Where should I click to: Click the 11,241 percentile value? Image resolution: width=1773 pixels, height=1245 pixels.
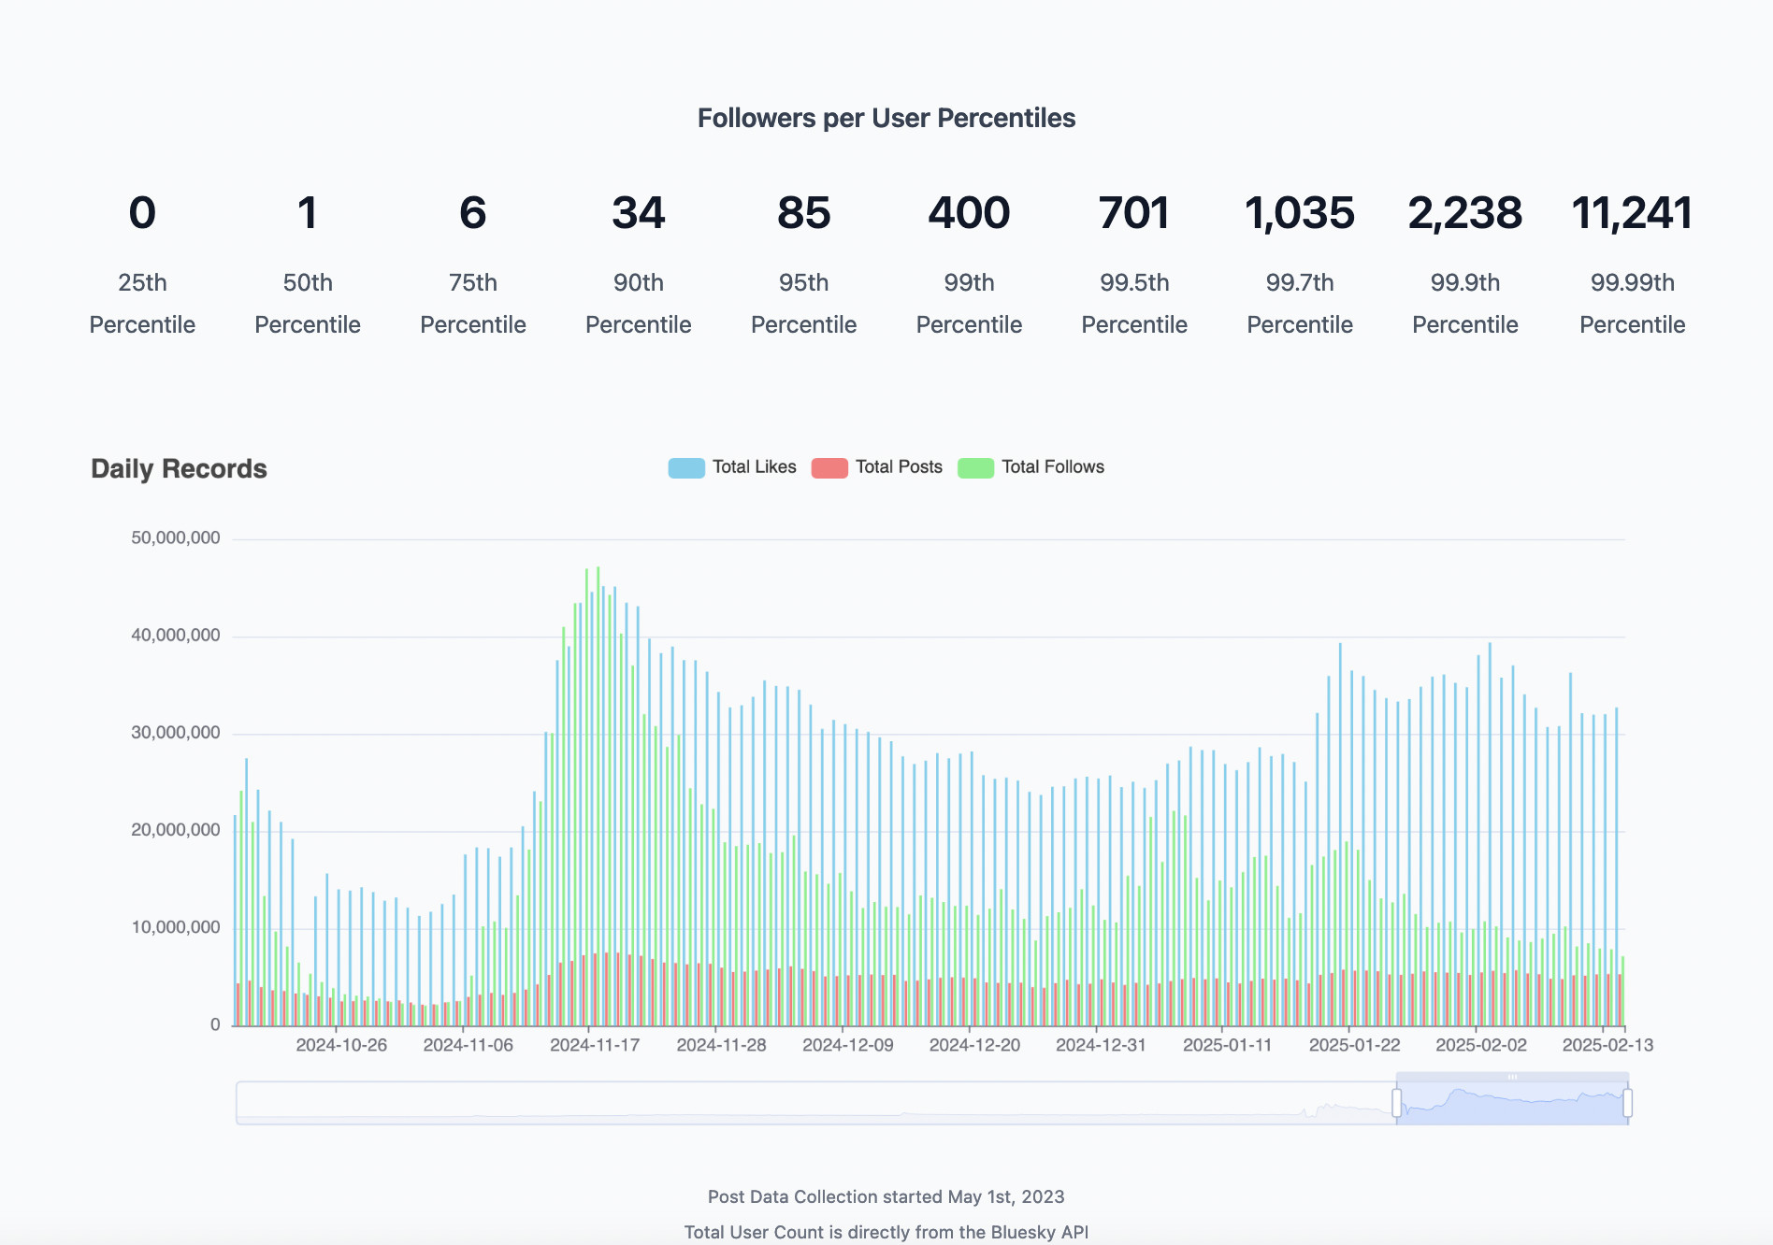pyautogui.click(x=1632, y=213)
